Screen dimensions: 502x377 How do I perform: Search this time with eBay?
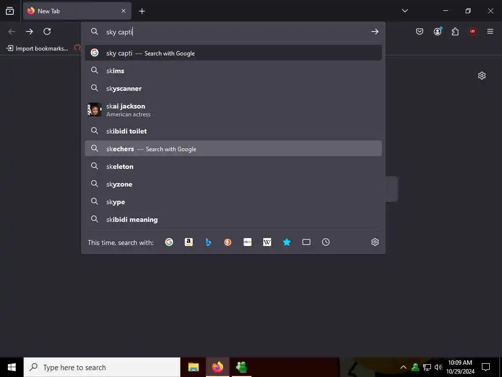(x=248, y=242)
